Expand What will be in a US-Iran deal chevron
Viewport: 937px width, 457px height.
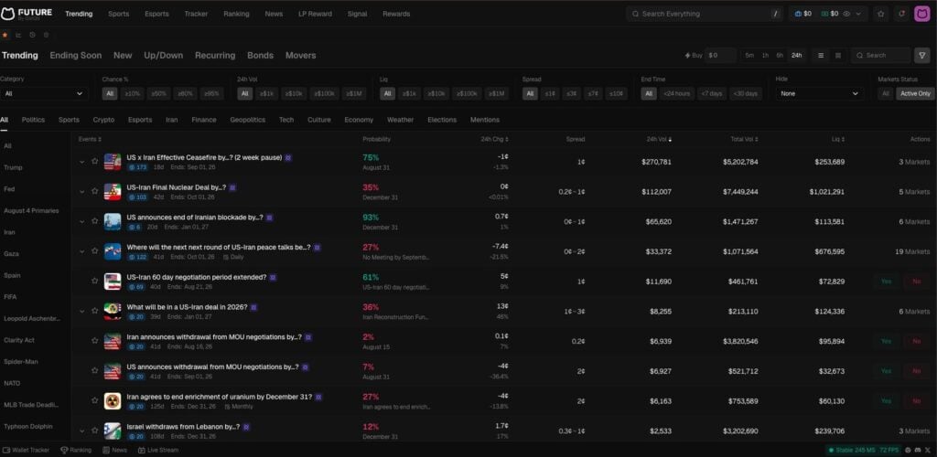(81, 311)
